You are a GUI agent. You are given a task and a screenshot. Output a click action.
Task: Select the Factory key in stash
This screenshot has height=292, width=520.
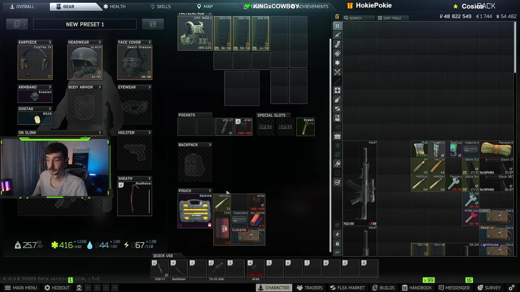pos(454,183)
